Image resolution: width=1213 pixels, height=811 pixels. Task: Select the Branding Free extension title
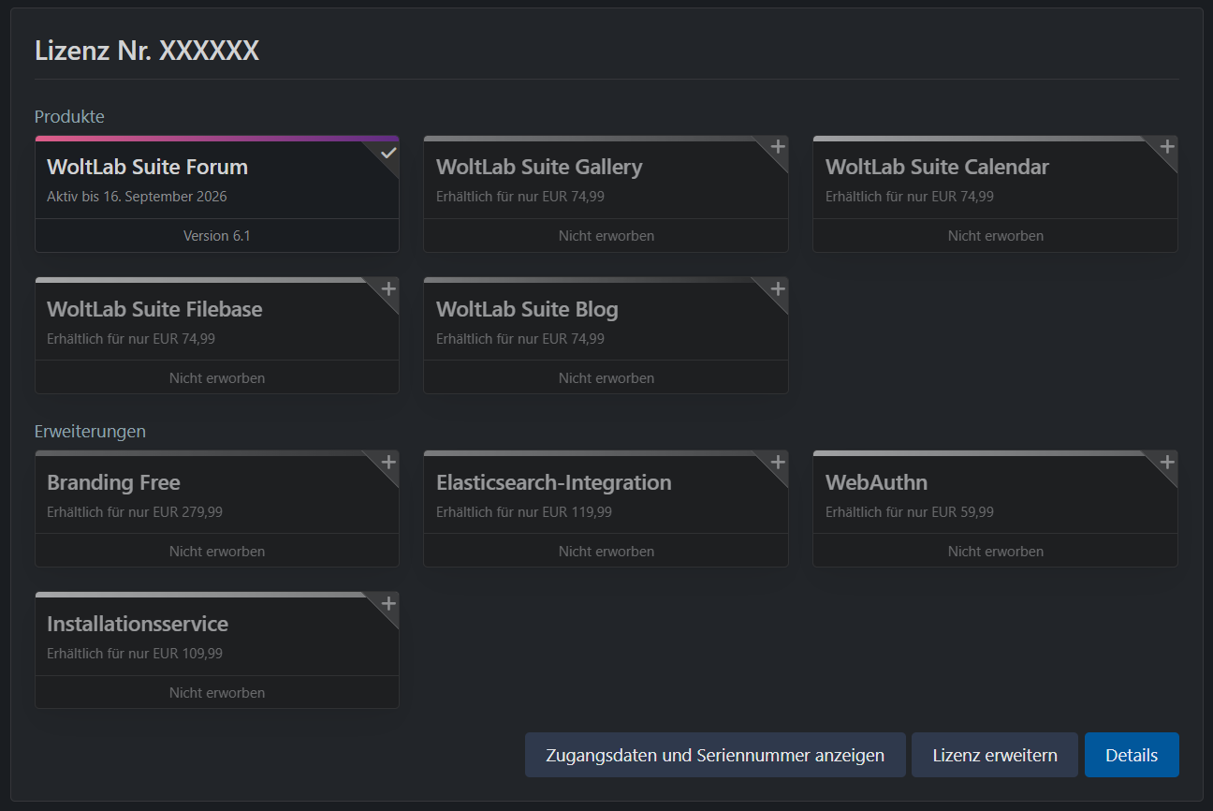(113, 483)
